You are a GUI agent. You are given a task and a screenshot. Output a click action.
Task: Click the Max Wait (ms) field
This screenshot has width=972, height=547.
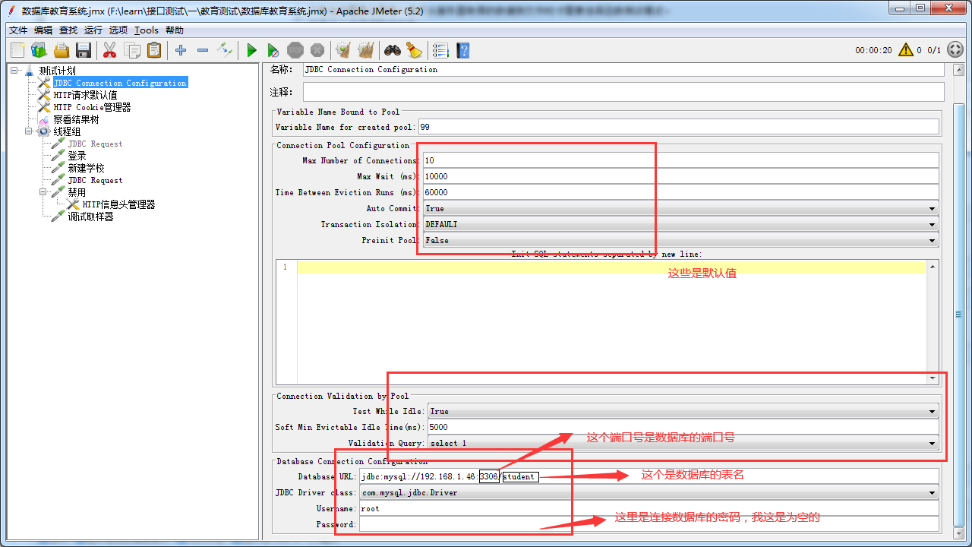click(681, 176)
